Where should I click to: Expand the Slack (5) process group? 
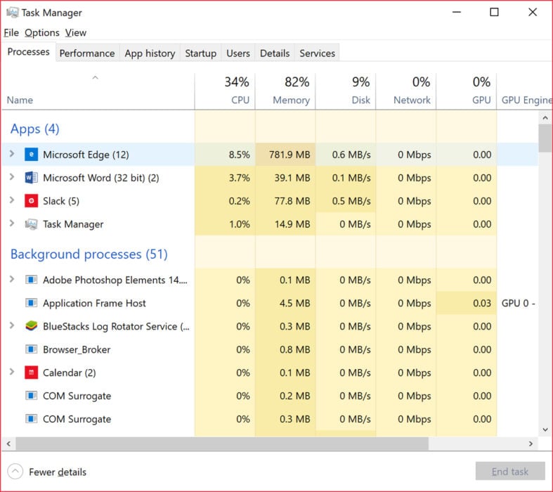pyautogui.click(x=12, y=200)
